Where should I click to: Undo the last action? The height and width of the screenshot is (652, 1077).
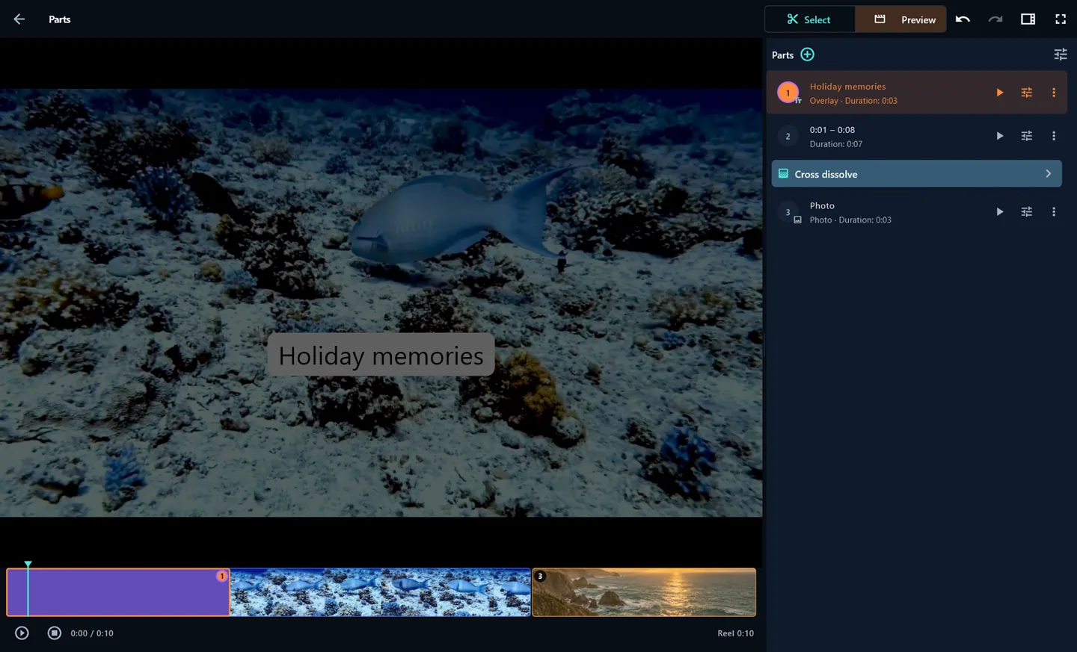[x=963, y=19]
